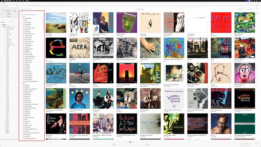Go to Artists in the Library
The width and height of the screenshot is (261, 147).
[8, 15]
